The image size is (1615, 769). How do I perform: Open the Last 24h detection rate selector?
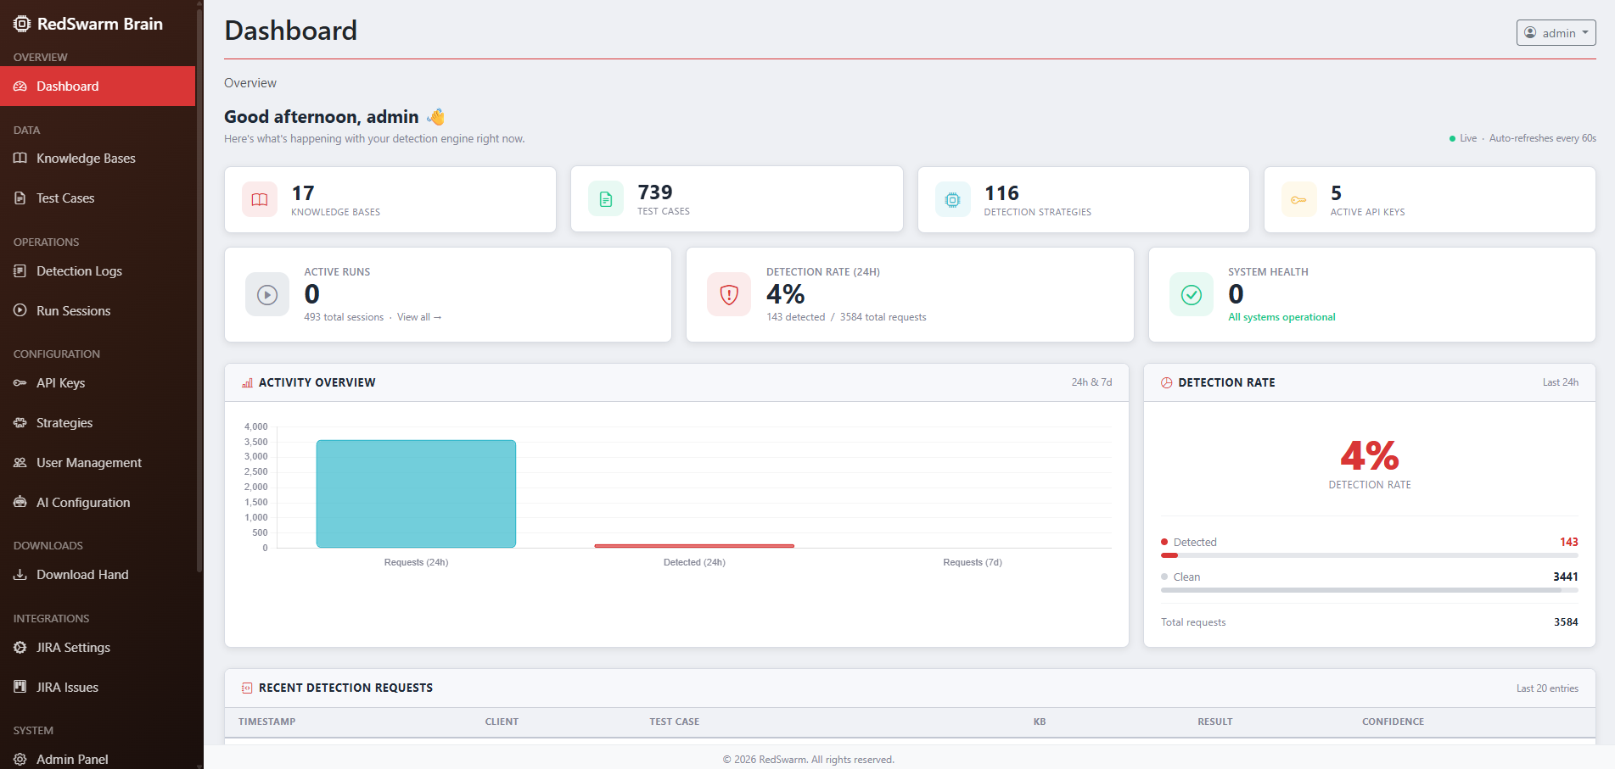coord(1562,382)
